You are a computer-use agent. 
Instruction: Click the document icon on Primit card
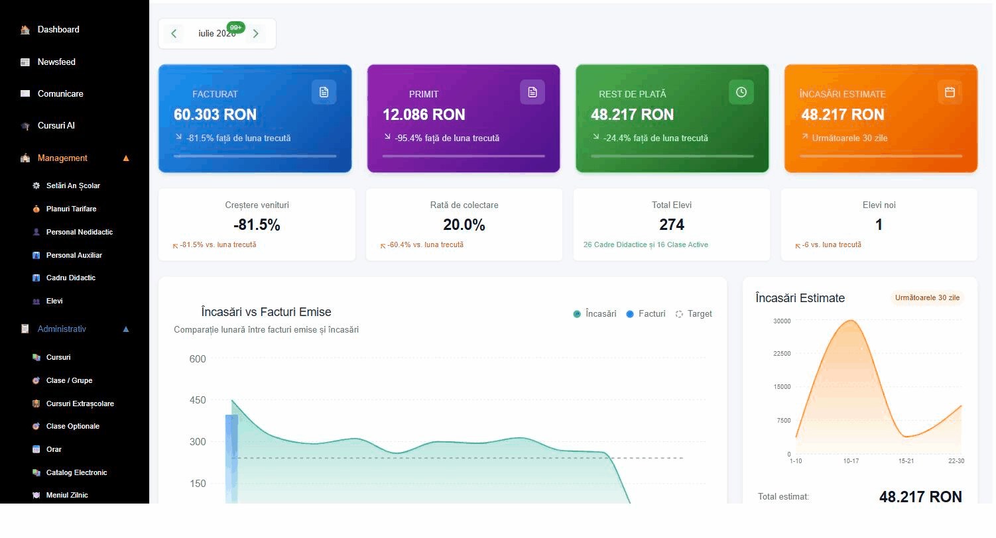[x=532, y=92]
